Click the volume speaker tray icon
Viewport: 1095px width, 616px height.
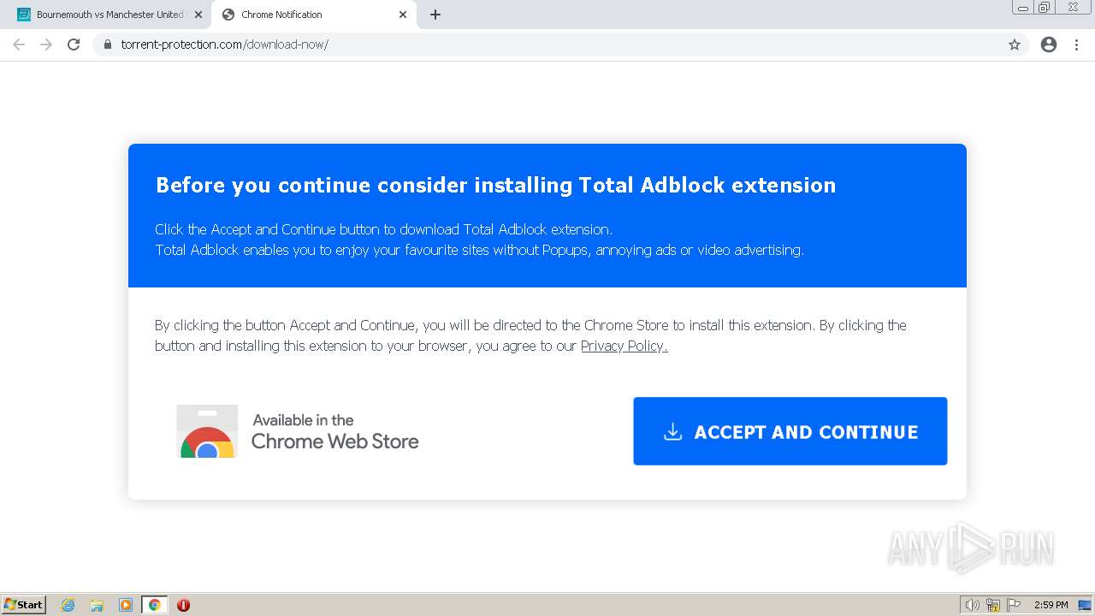coord(972,605)
